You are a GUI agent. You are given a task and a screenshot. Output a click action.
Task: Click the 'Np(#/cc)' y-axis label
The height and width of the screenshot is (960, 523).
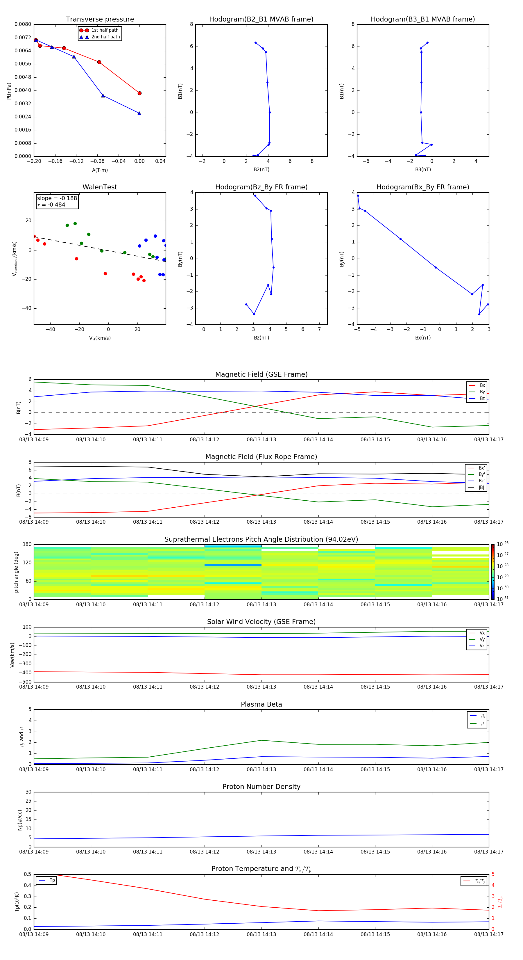(20, 820)
